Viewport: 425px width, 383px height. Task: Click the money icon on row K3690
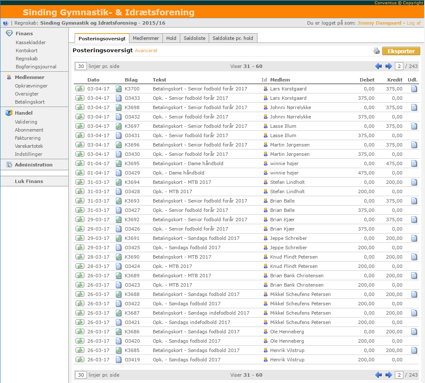point(80,257)
